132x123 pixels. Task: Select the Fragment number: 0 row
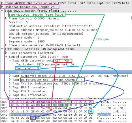pyautogui.click(x=24, y=37)
